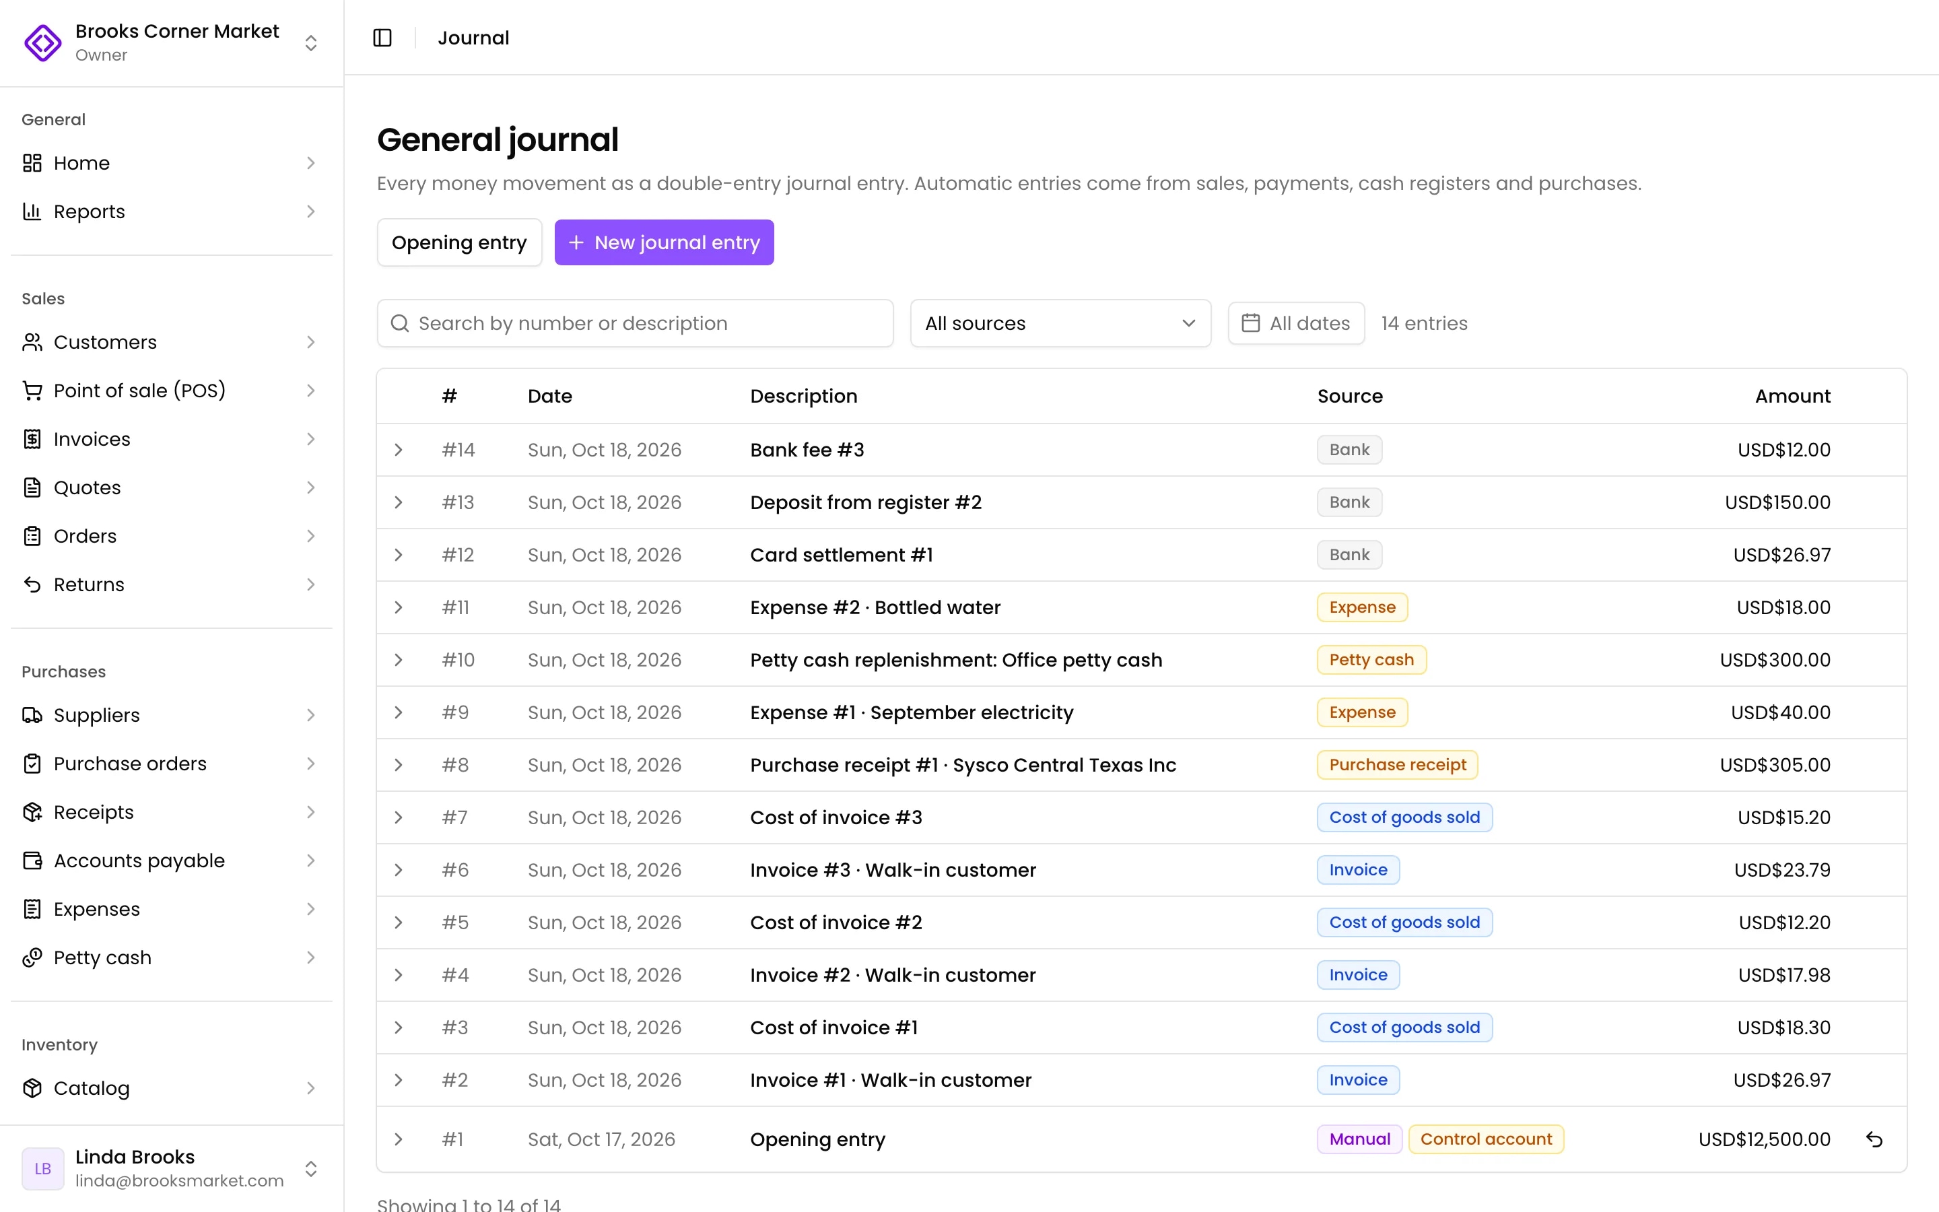Click the Receipts package icon
1939x1212 pixels.
[32, 812]
